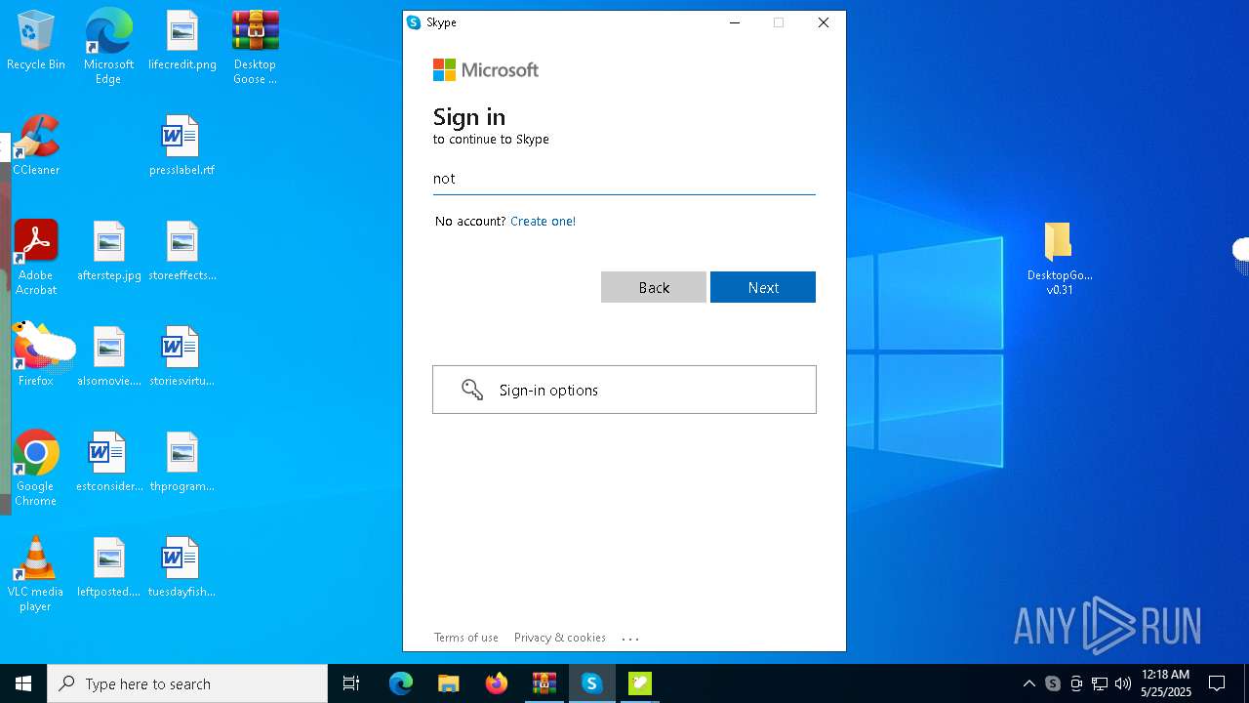Open WinRAR from the taskbar
Screen dimensions: 1249x703
tap(544, 683)
